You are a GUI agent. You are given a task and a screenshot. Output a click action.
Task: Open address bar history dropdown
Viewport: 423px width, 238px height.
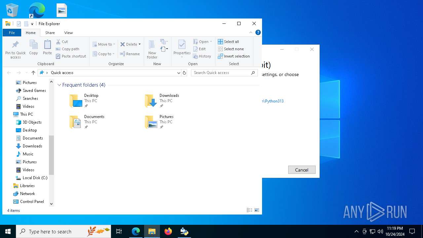point(178,73)
